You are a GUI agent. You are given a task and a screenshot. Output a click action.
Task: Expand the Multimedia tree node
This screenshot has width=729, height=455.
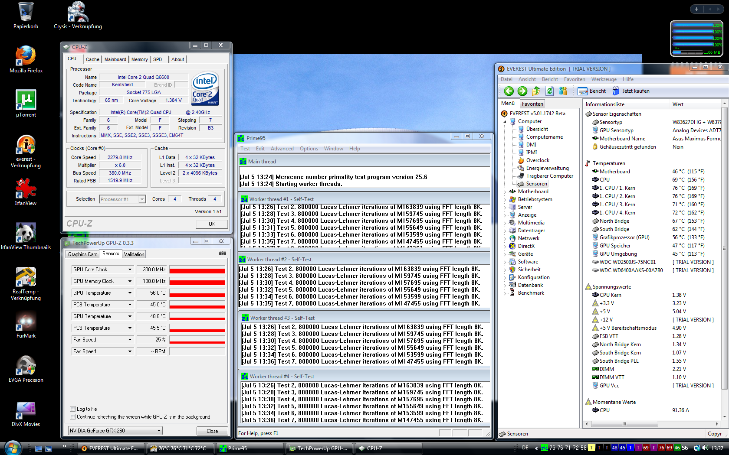point(505,223)
